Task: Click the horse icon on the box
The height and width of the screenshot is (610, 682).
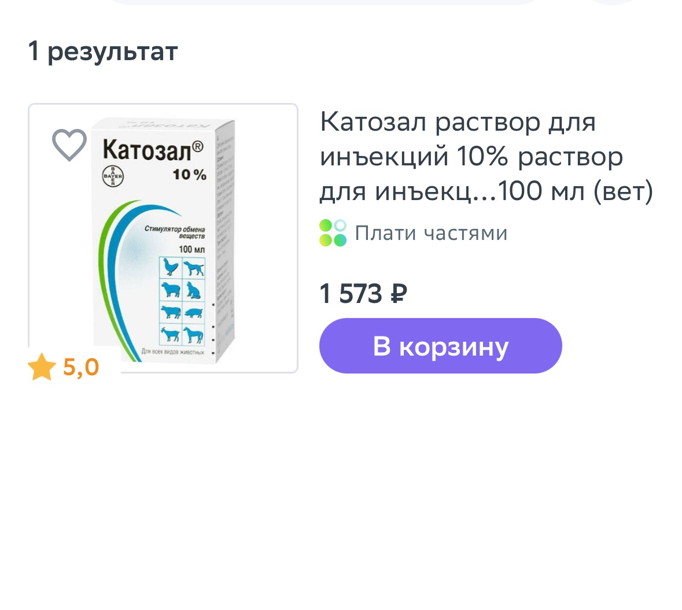Action: pyautogui.click(x=194, y=335)
